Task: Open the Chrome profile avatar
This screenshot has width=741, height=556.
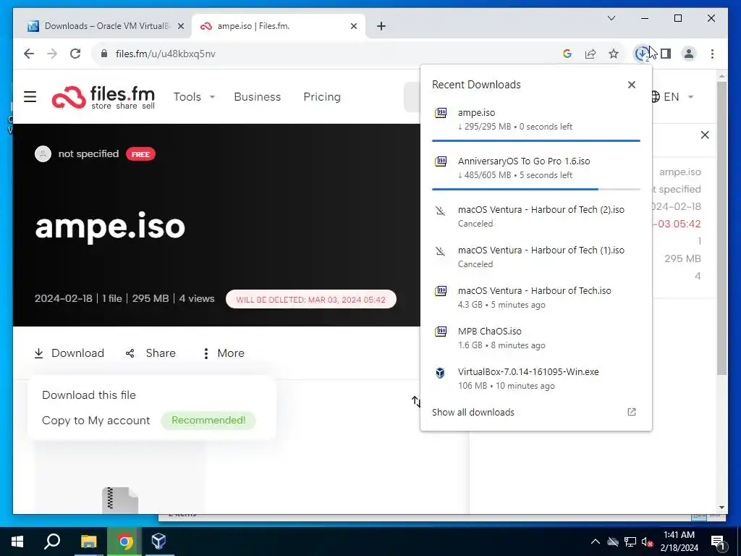Action: pyautogui.click(x=689, y=54)
